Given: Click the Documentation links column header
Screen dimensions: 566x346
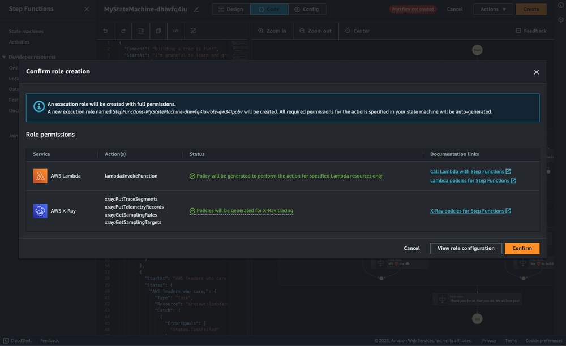Looking at the screenshot, I should click(454, 154).
